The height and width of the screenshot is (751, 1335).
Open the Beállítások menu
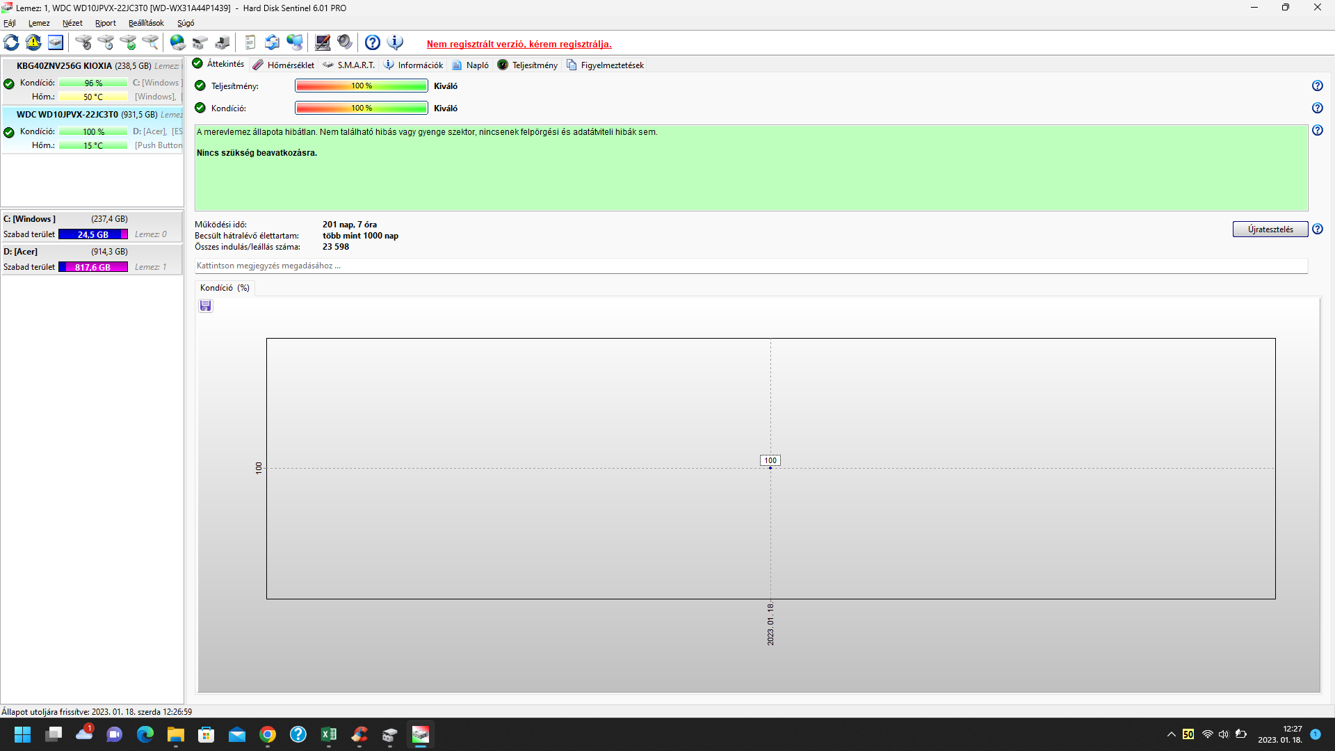pyautogui.click(x=146, y=23)
